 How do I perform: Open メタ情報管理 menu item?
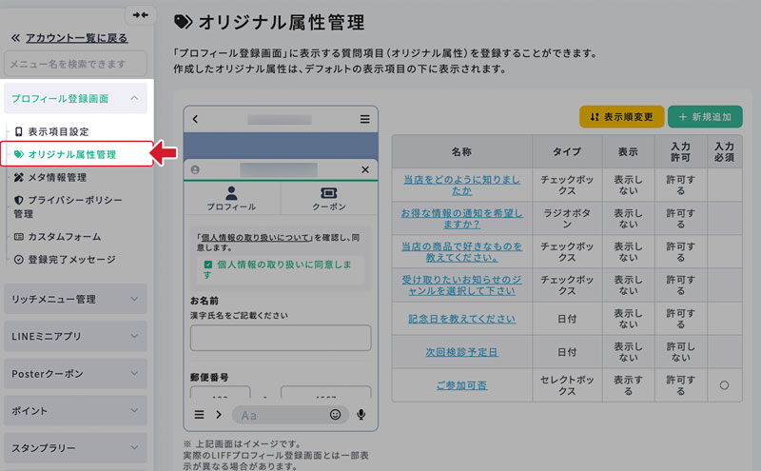click(x=56, y=177)
